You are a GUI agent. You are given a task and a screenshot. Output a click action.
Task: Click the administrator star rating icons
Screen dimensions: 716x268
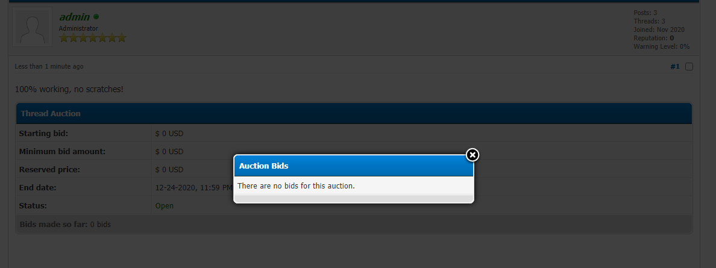92,38
